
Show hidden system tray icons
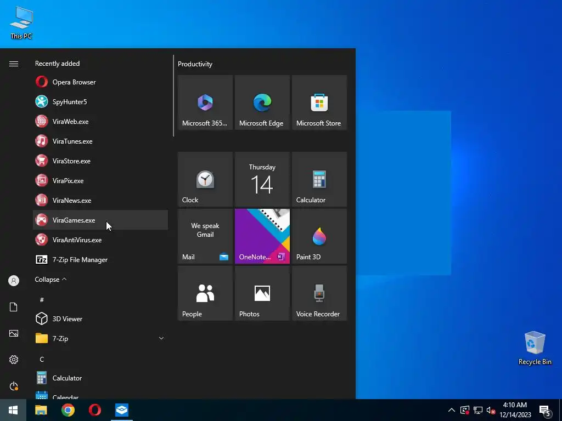coord(452,410)
